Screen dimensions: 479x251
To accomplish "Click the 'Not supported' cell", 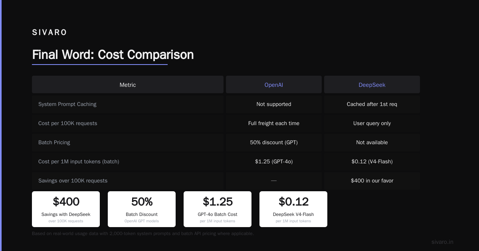I will (274, 104).
